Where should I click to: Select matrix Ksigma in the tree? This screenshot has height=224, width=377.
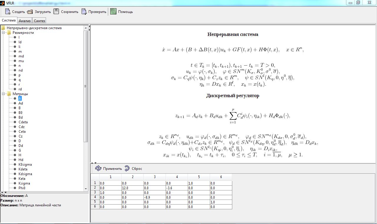(x=24, y=183)
